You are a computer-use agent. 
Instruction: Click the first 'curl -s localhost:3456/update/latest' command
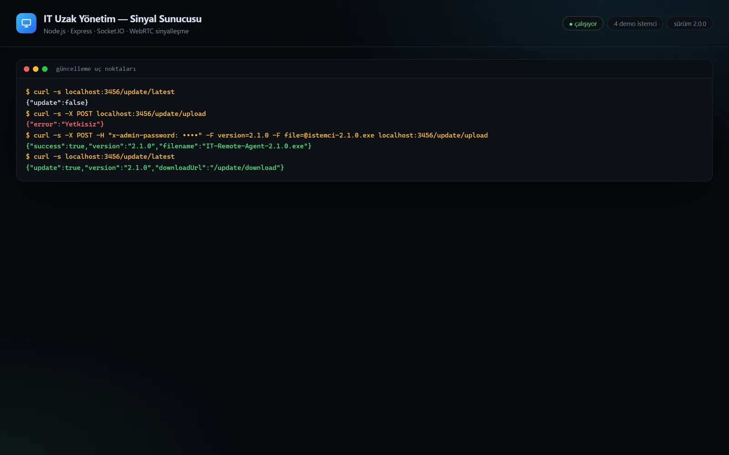[x=100, y=92]
